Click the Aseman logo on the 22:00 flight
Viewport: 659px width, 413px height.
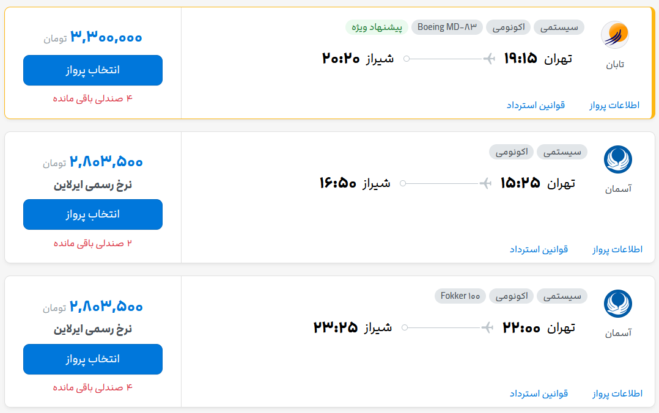[617, 304]
